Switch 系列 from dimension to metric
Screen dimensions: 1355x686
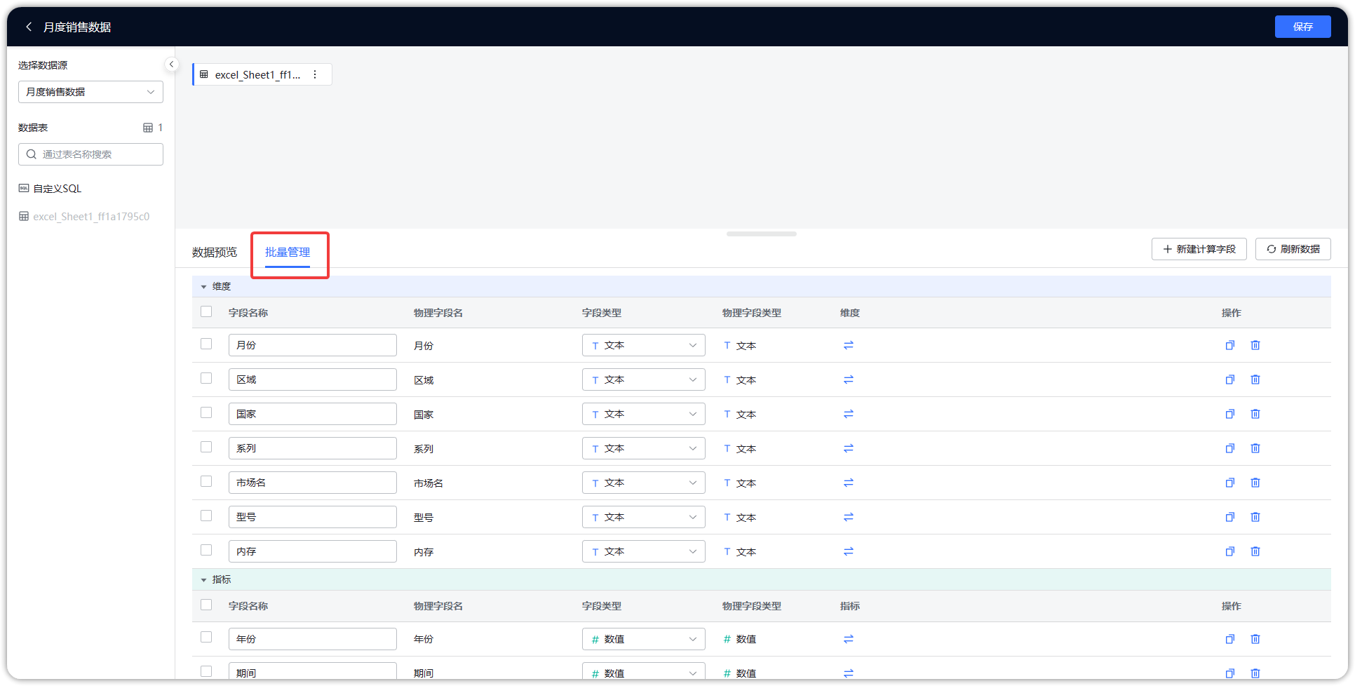(849, 448)
